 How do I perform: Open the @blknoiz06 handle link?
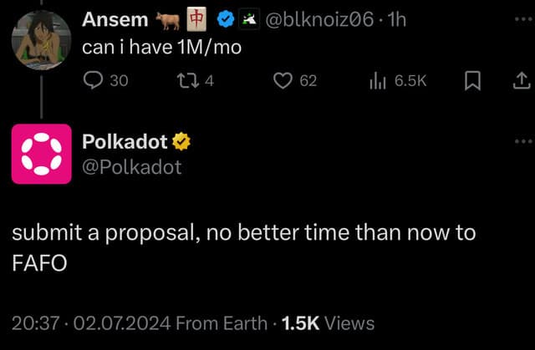(319, 19)
